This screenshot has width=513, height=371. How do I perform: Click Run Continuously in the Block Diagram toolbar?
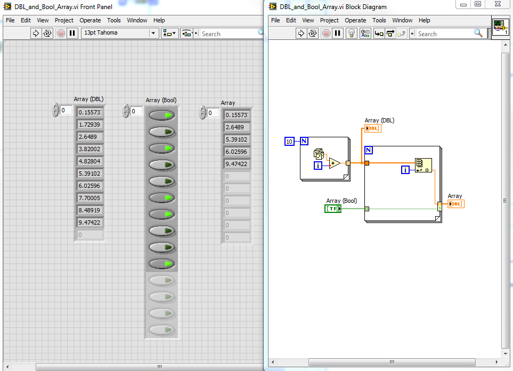(x=313, y=33)
